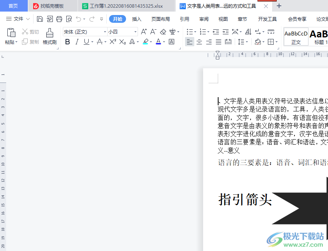The width and height of the screenshot is (328, 251).
Task: Increase paragraph indent
Action: click(225, 32)
